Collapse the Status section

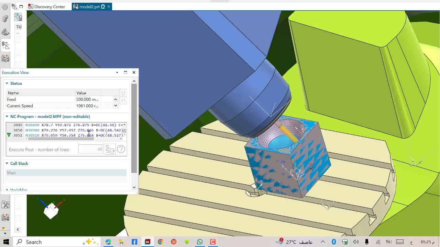point(7,83)
